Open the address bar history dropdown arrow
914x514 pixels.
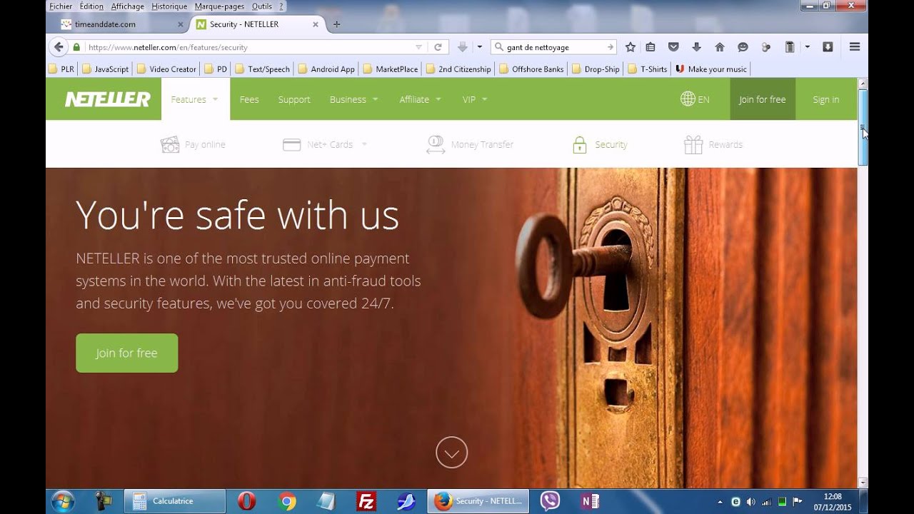pyautogui.click(x=419, y=47)
